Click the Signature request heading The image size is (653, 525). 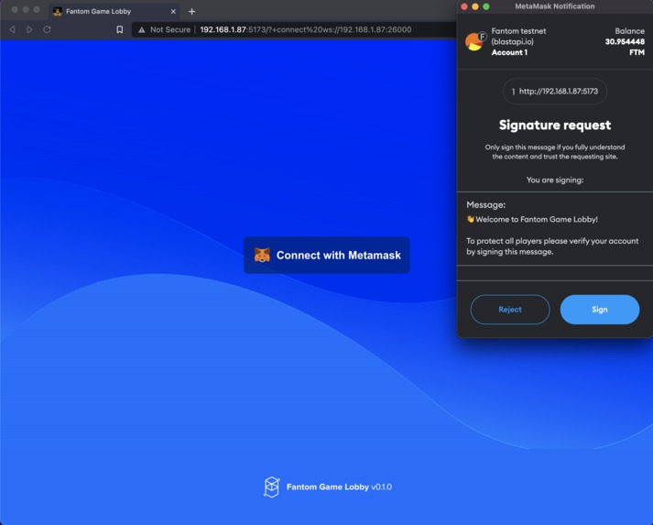[555, 125]
